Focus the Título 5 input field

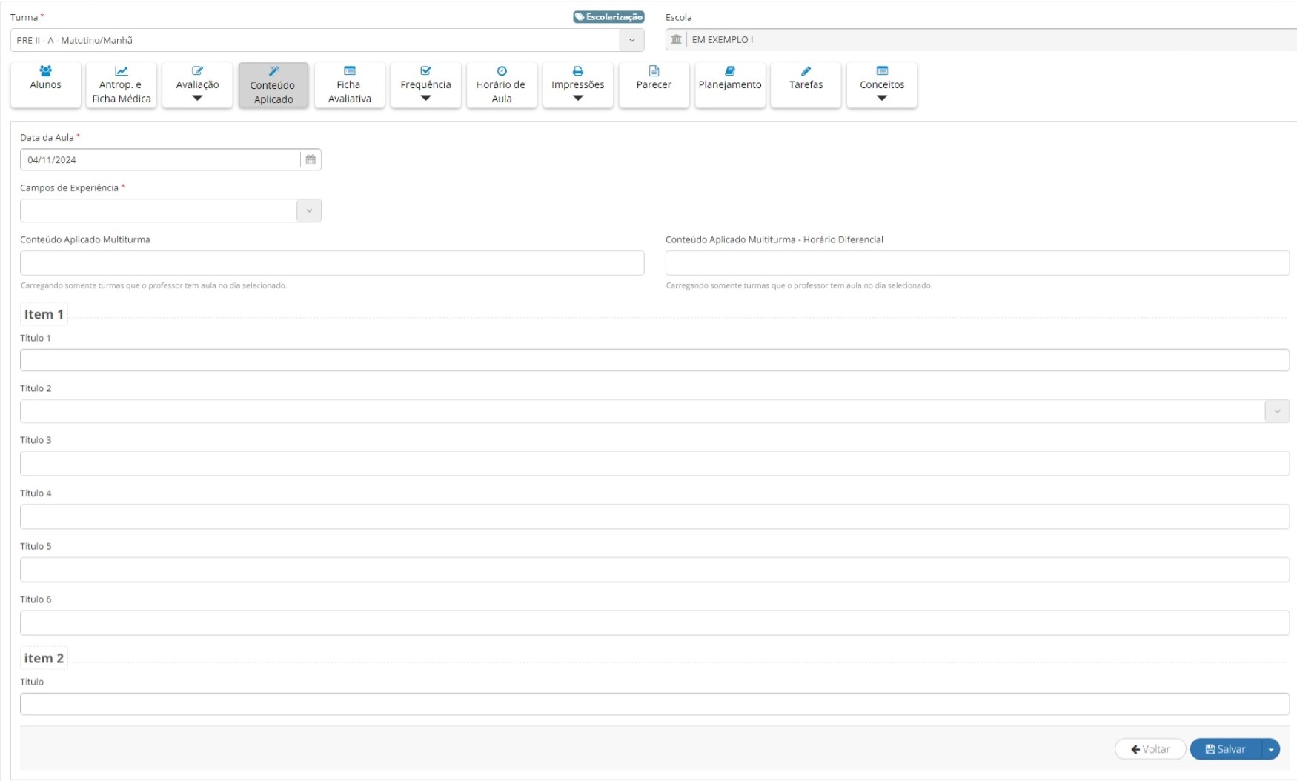pyautogui.click(x=654, y=570)
